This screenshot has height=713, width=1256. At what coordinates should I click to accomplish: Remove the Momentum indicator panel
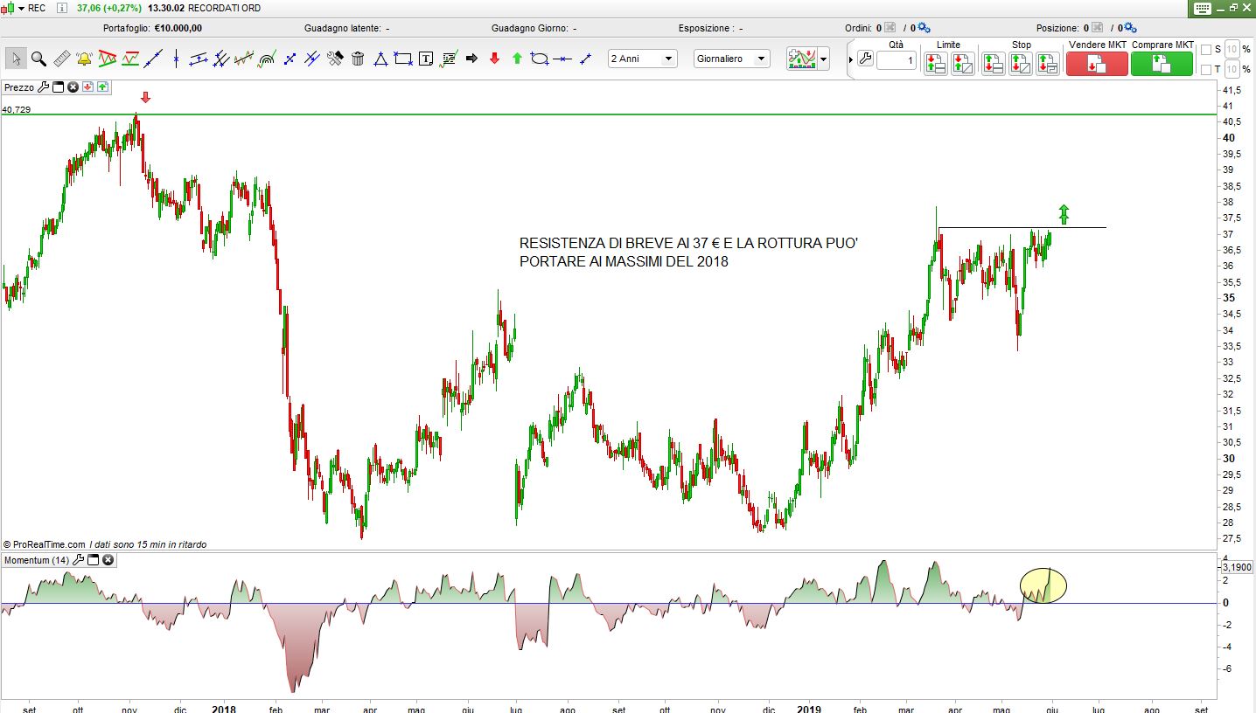(108, 560)
